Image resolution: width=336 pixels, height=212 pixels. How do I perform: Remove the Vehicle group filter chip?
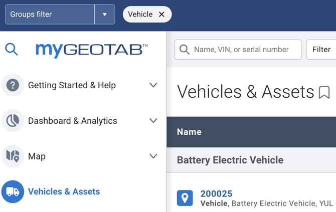point(161,15)
